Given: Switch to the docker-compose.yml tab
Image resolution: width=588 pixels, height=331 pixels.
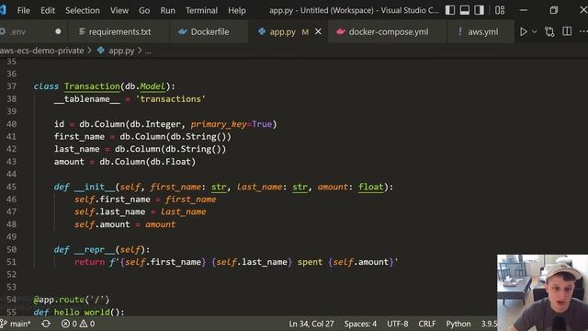Looking at the screenshot, I should (388, 32).
